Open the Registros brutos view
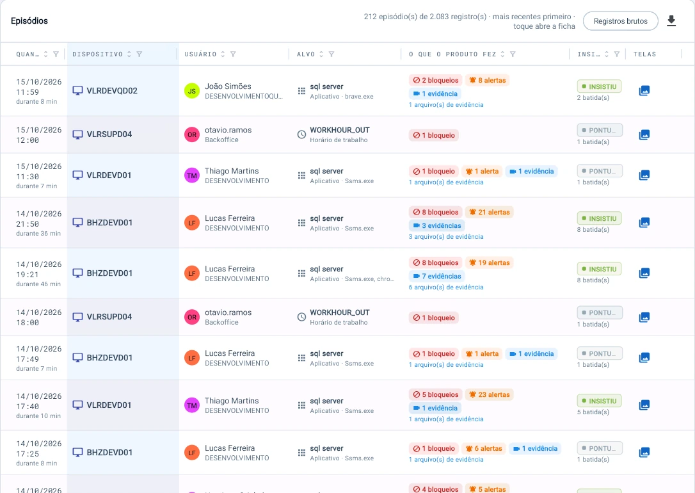695x493 pixels. click(x=620, y=21)
